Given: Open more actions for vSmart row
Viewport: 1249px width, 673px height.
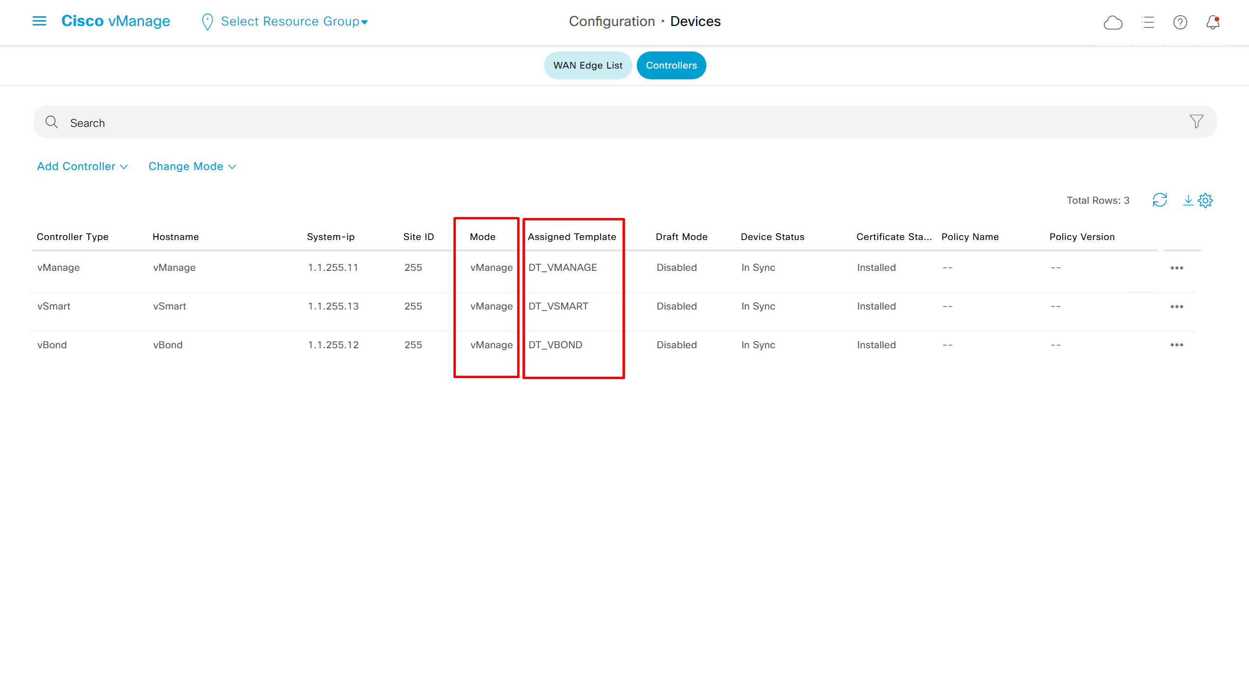Looking at the screenshot, I should tap(1176, 307).
